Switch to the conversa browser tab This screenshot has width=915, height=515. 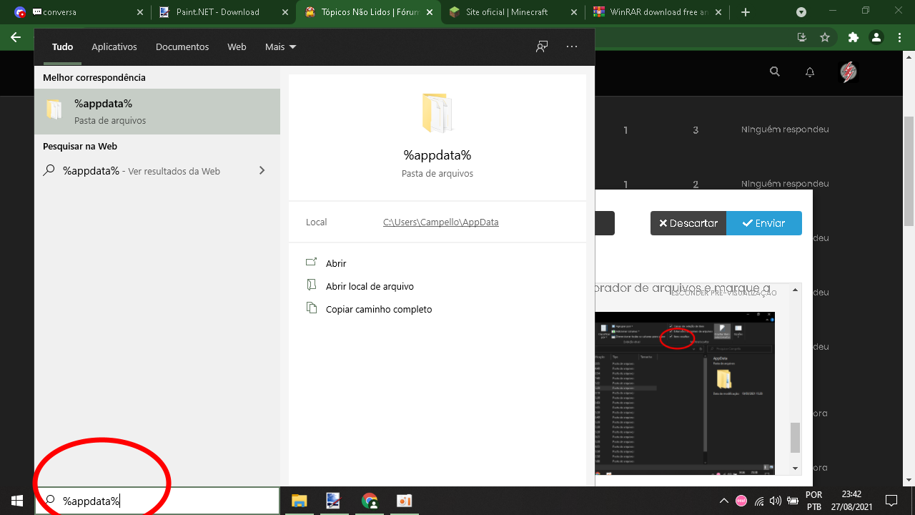79,12
